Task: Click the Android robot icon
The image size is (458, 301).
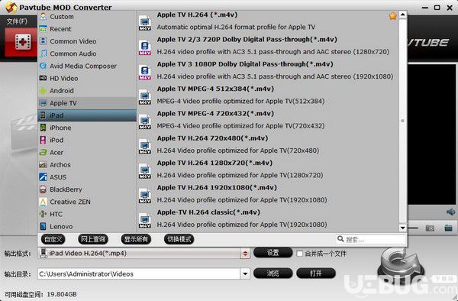Action: (43, 91)
